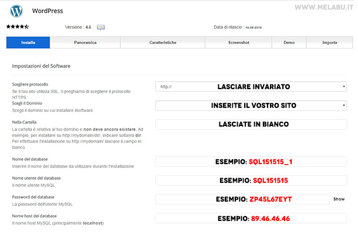Image resolution: width=358 pixels, height=232 pixels.
Task: Click the WordPress title text
Action: click(48, 11)
